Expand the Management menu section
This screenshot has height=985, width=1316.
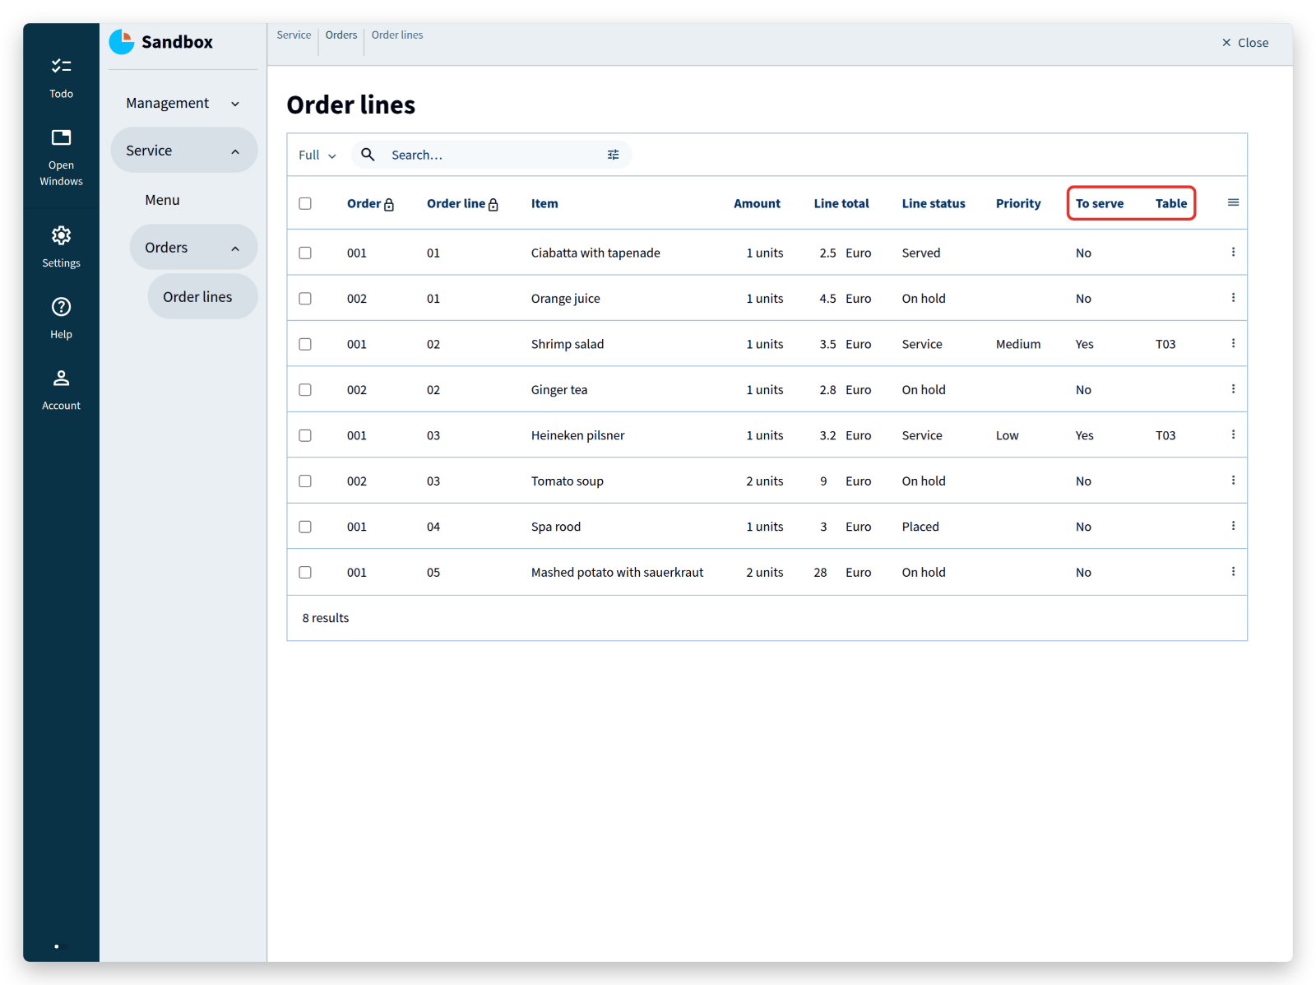tap(183, 103)
